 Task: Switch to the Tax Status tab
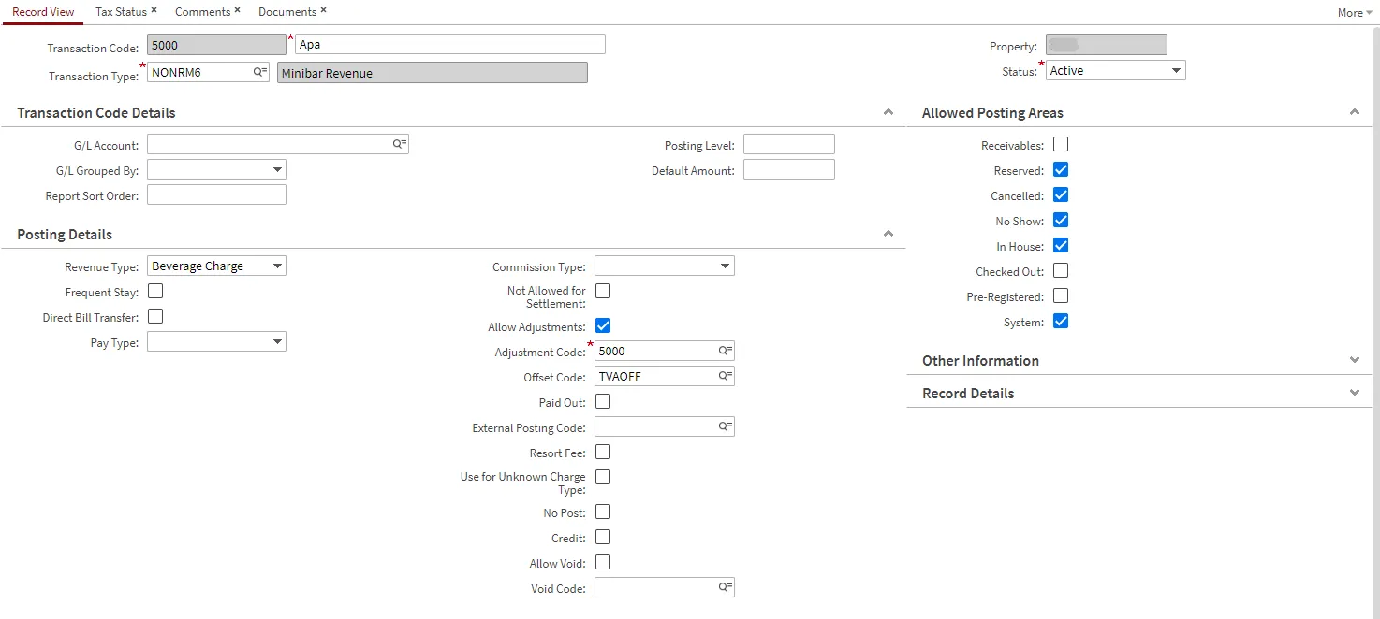121,12
